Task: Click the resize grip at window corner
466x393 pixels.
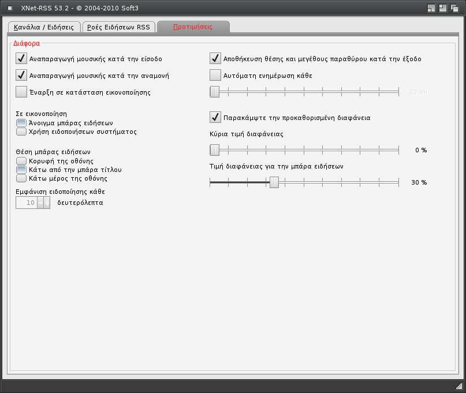Action: [x=458, y=385]
